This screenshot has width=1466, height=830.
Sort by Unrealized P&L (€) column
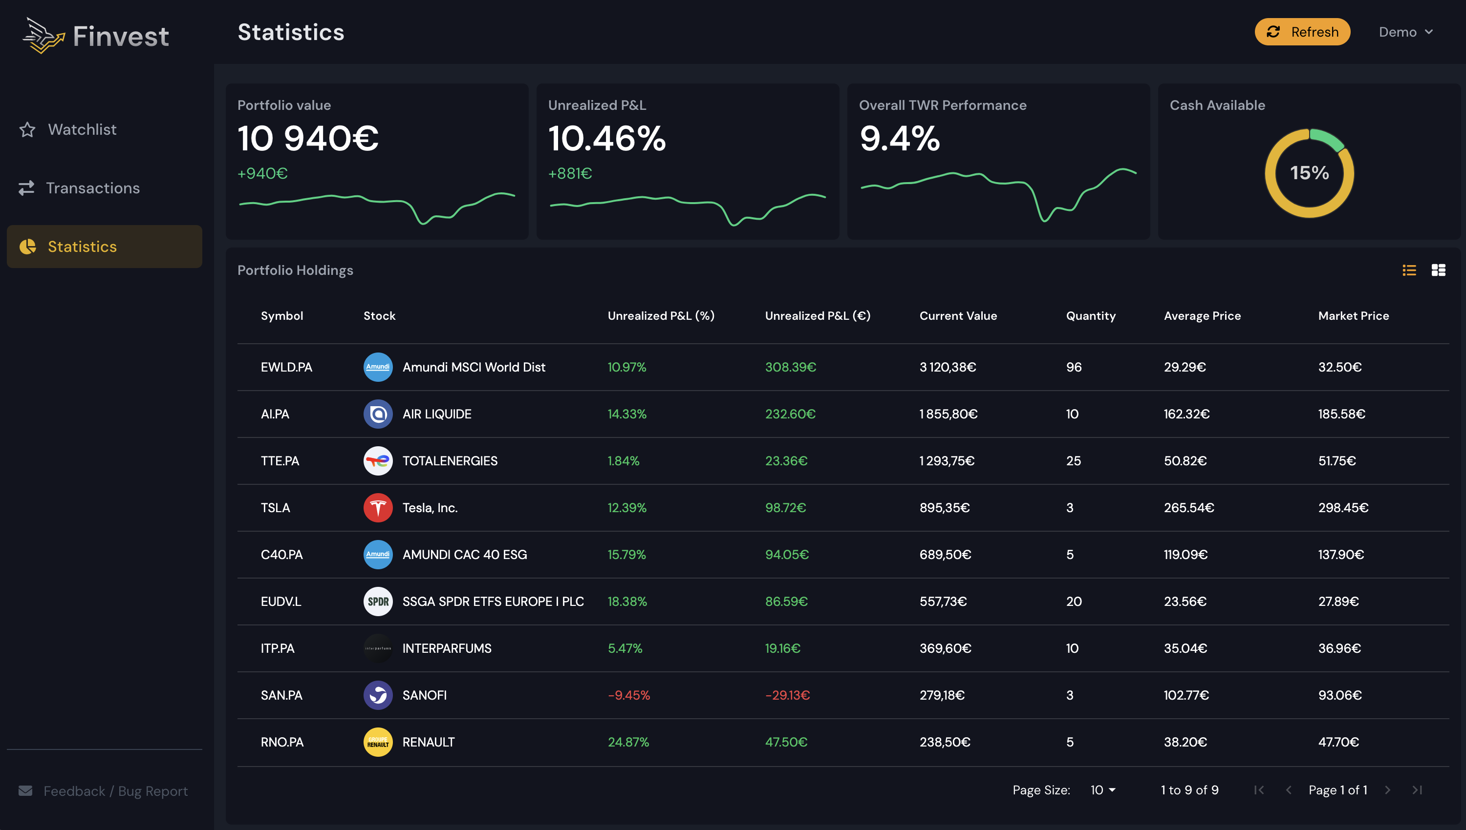tap(818, 316)
